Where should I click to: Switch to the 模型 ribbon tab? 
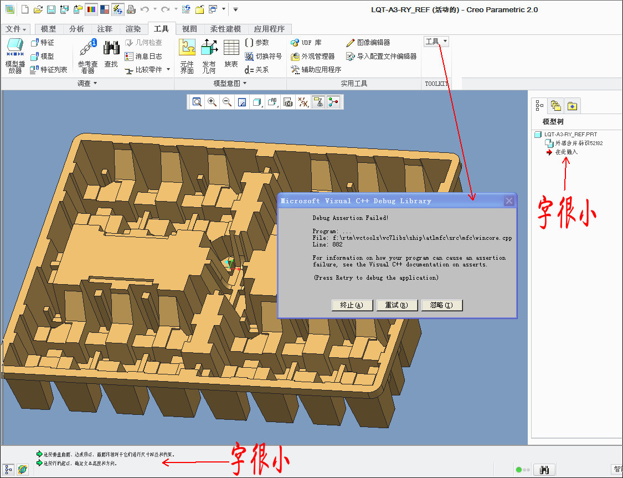(48, 29)
